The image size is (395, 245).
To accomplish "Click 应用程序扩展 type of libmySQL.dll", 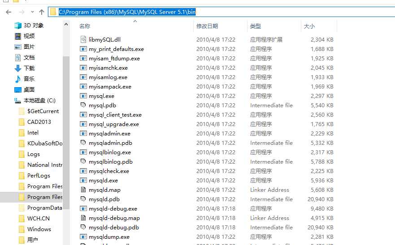I will coord(266,40).
